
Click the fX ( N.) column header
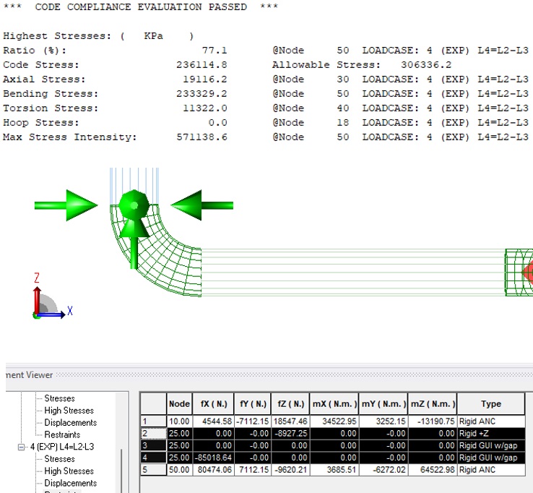[x=213, y=404]
